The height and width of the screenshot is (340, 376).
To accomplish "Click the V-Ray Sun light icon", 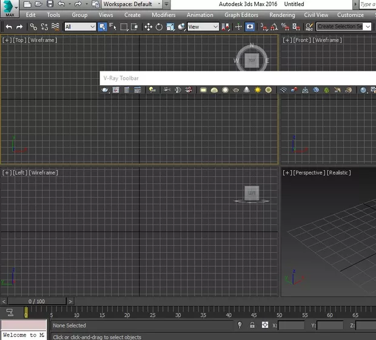I will point(258,90).
